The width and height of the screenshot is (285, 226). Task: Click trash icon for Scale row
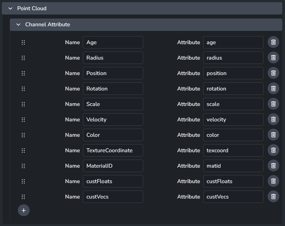(273, 104)
